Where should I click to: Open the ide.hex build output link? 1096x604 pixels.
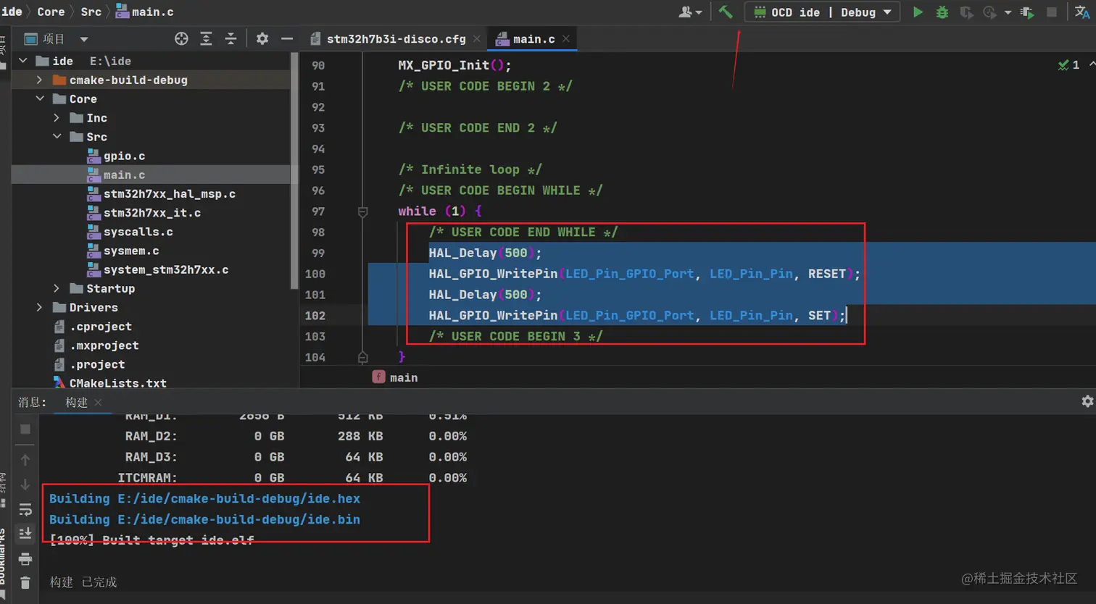tap(238, 499)
